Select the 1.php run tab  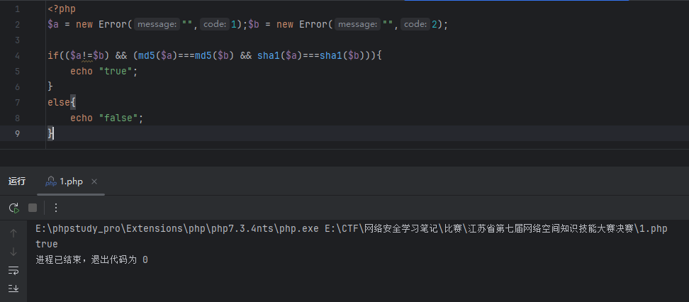point(70,181)
